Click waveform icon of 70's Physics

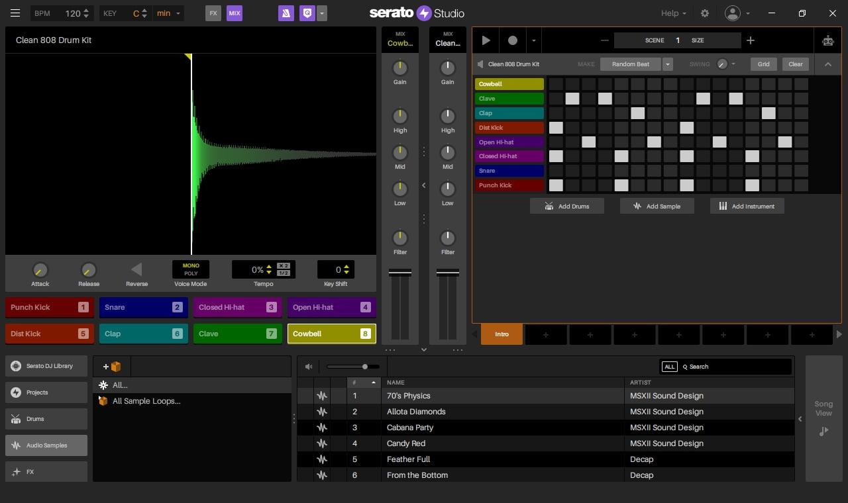(322, 396)
